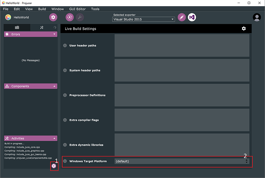Open the Edit menu

tap(17, 9)
